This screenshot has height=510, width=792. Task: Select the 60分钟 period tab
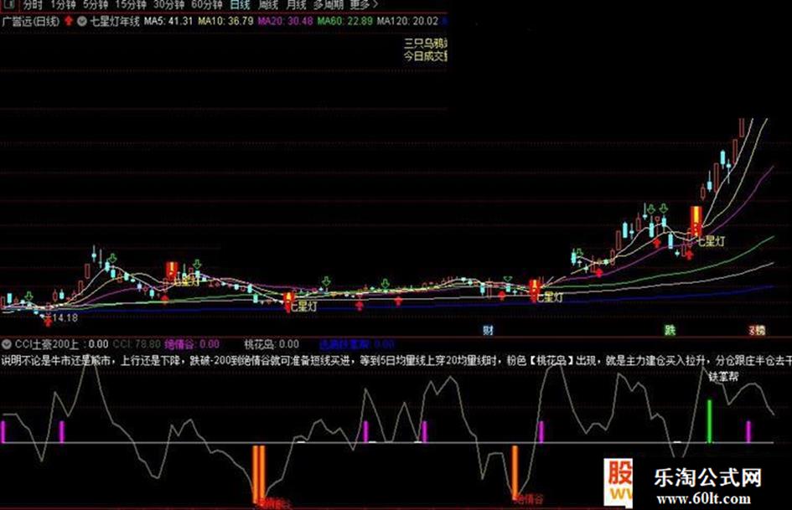[207, 4]
